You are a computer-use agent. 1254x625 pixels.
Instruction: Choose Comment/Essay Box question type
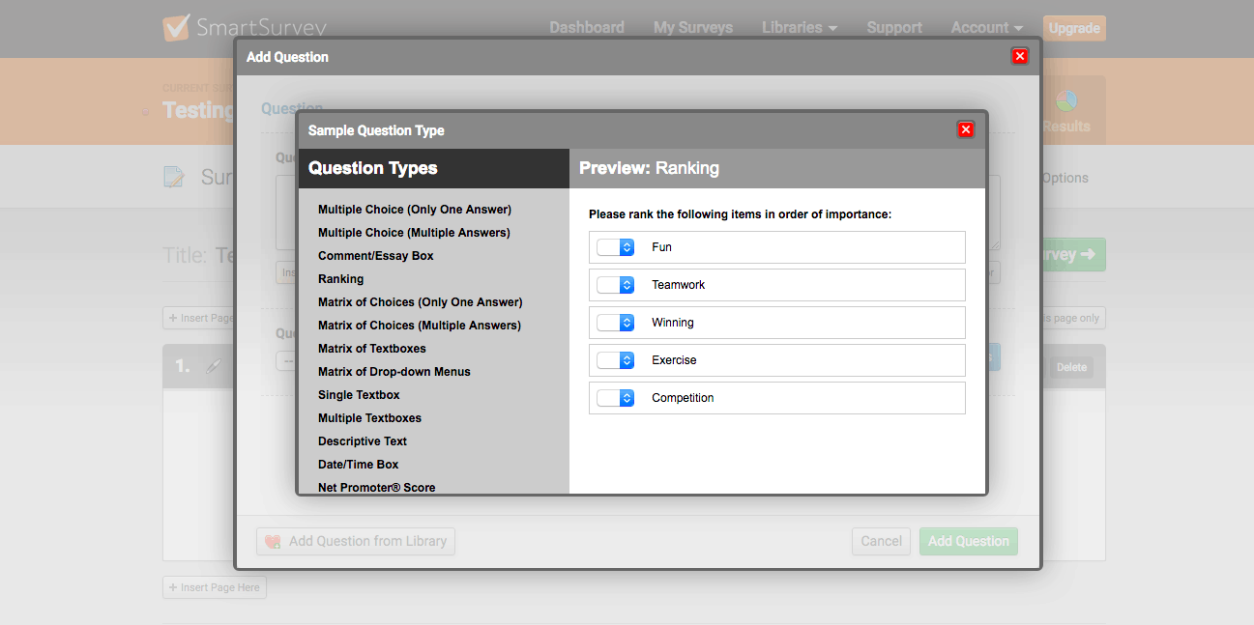pyautogui.click(x=376, y=256)
